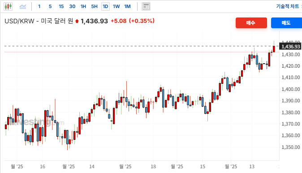Click the latest red candlestick on chart

click(274, 49)
